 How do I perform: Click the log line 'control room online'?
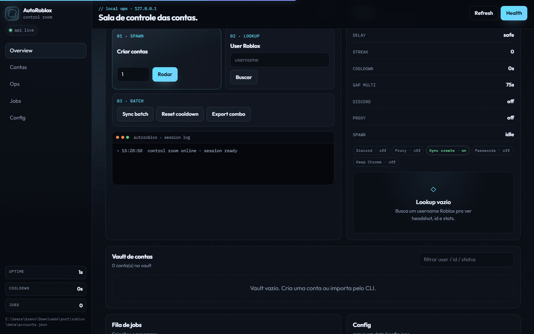coord(177,151)
